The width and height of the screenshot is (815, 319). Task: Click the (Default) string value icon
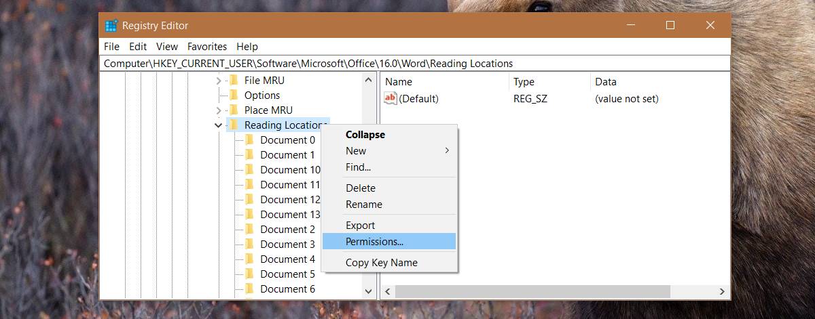click(x=391, y=99)
